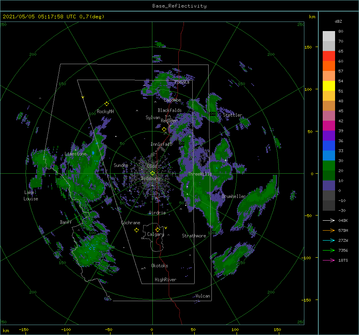Click the timestamp 2021/05/05 05:17:58 UTC

pos(39,17)
